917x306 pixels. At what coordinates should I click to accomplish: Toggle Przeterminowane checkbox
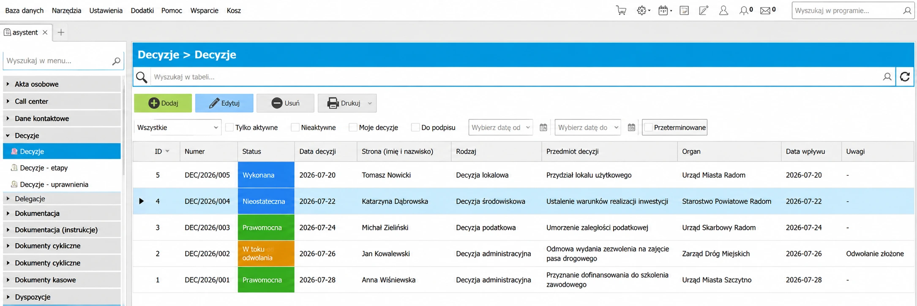(649, 127)
